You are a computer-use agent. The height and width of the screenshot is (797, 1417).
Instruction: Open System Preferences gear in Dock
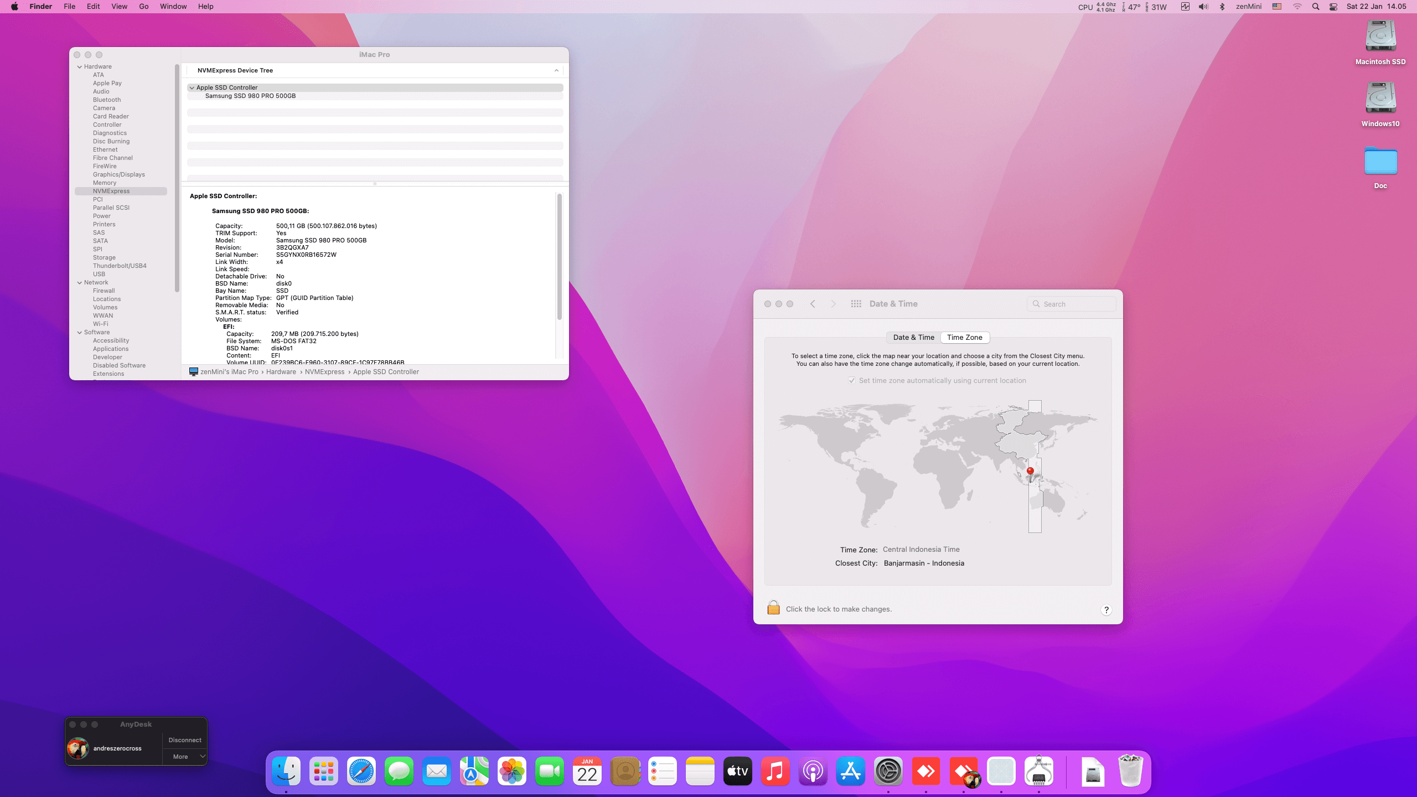click(888, 771)
